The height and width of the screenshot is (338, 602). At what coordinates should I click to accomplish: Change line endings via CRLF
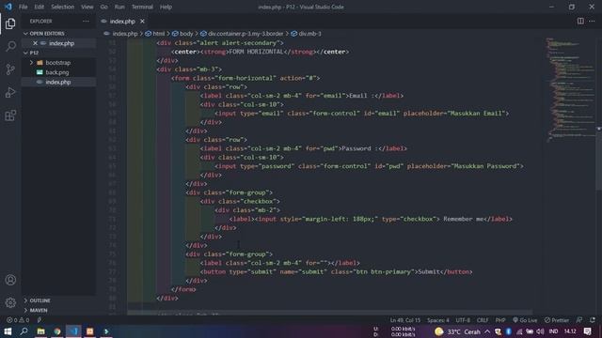click(483, 320)
